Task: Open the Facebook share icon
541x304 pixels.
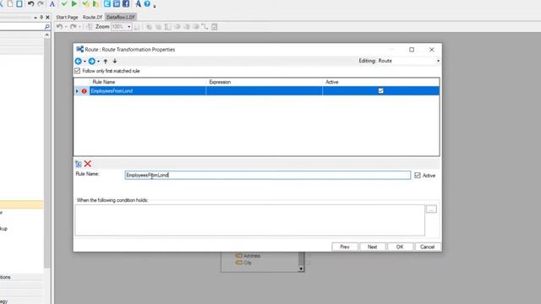Action: point(126,3)
